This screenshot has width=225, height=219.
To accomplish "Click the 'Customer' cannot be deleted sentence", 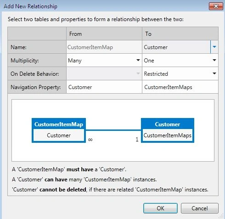I will coord(110,190).
